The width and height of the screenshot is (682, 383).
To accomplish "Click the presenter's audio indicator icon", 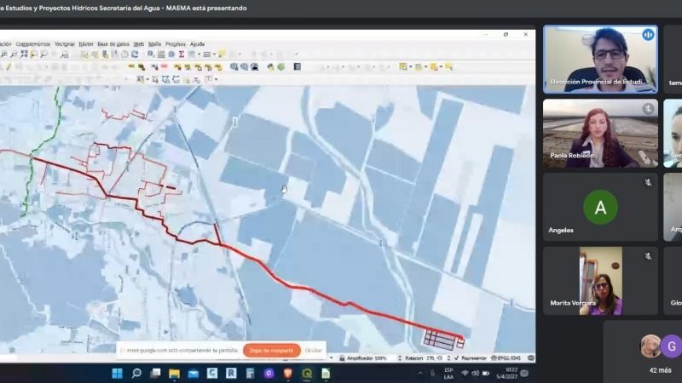I will point(648,35).
